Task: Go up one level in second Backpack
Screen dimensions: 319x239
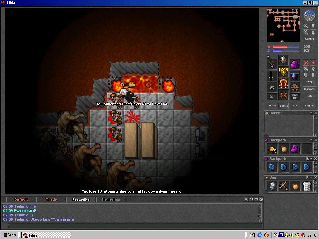Action: 308,159
